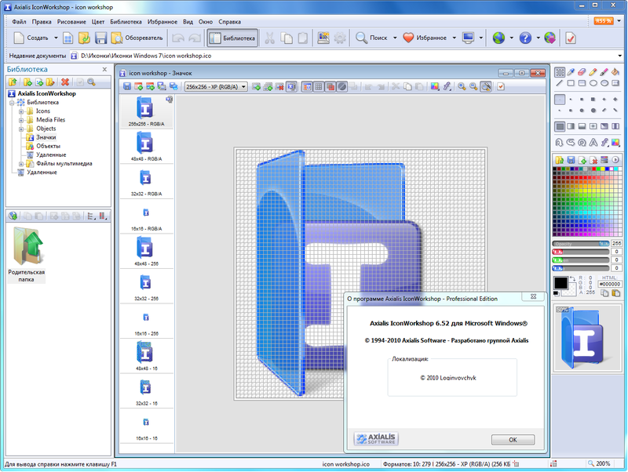Open the Вид menu
The width and height of the screenshot is (628, 472).
pos(188,22)
